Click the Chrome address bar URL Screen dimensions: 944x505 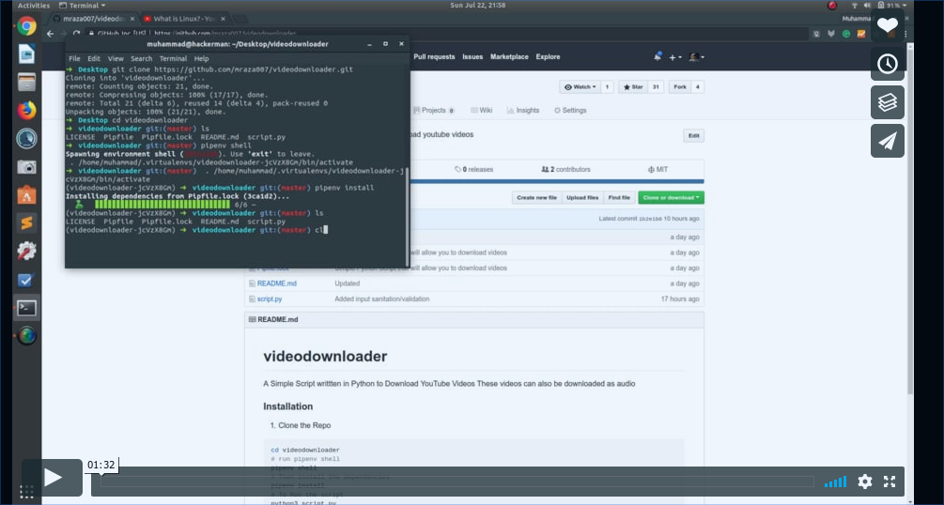(225, 34)
